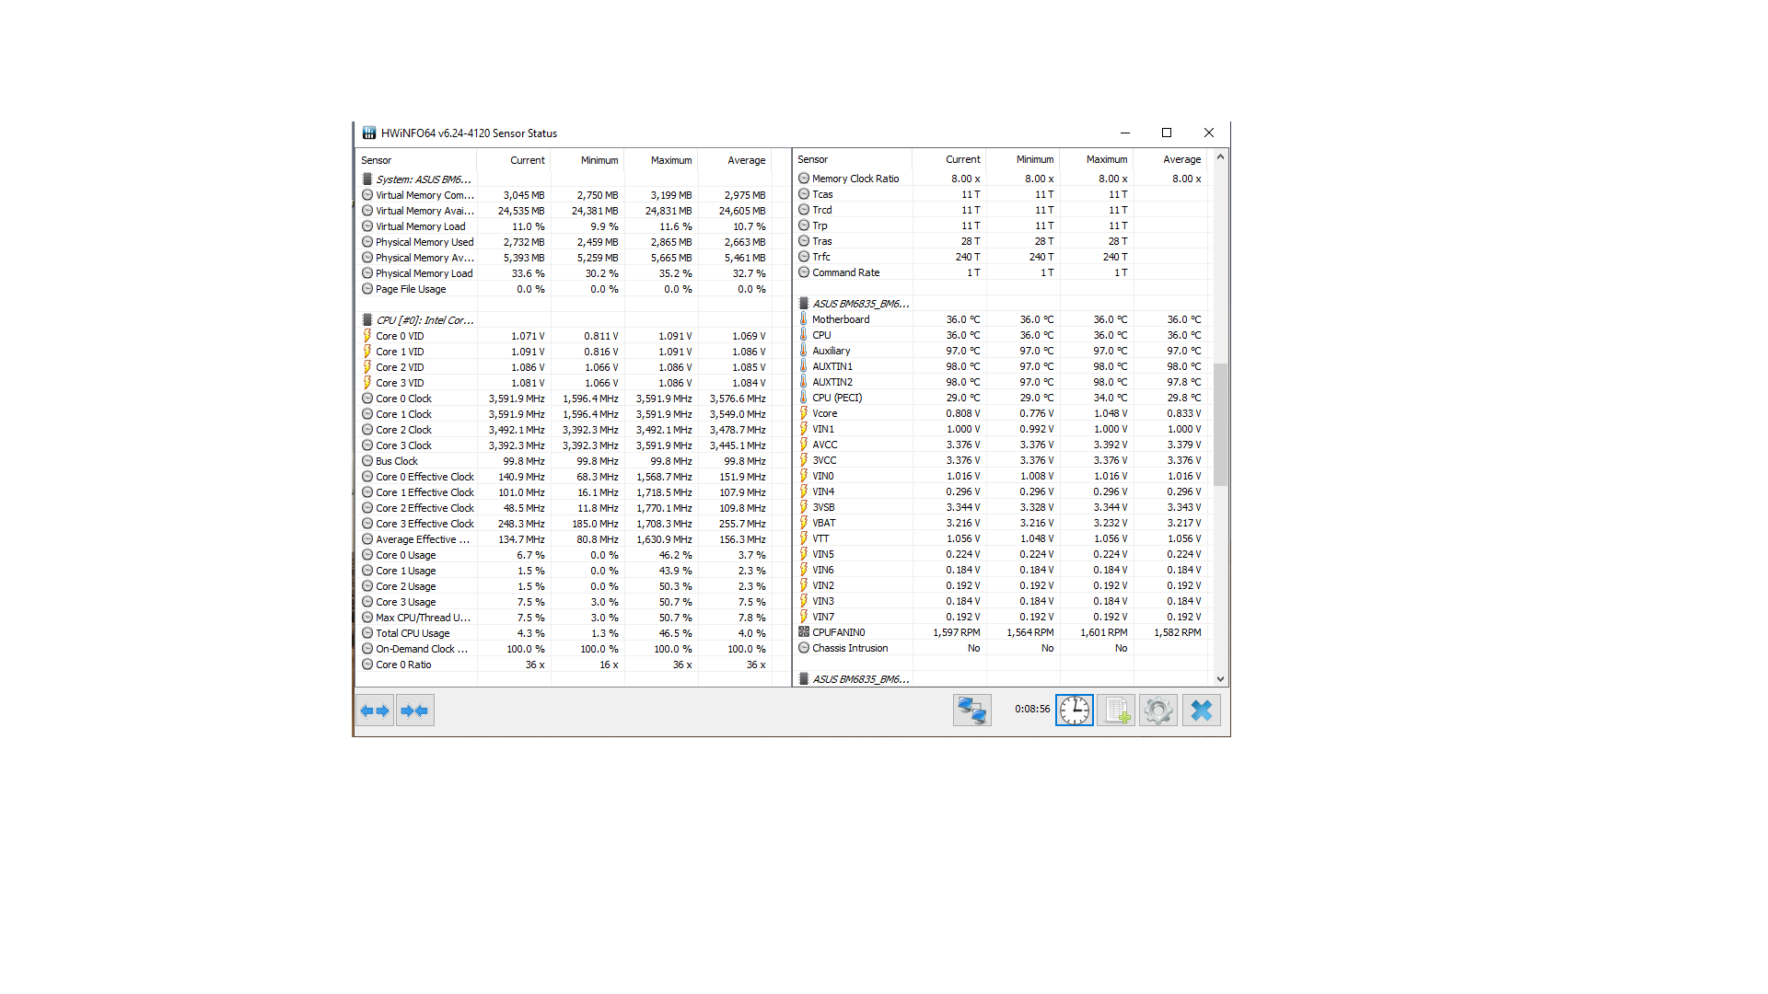The height and width of the screenshot is (994, 1768).
Task: Select the 3VSB voltage row
Action: click(x=1001, y=507)
